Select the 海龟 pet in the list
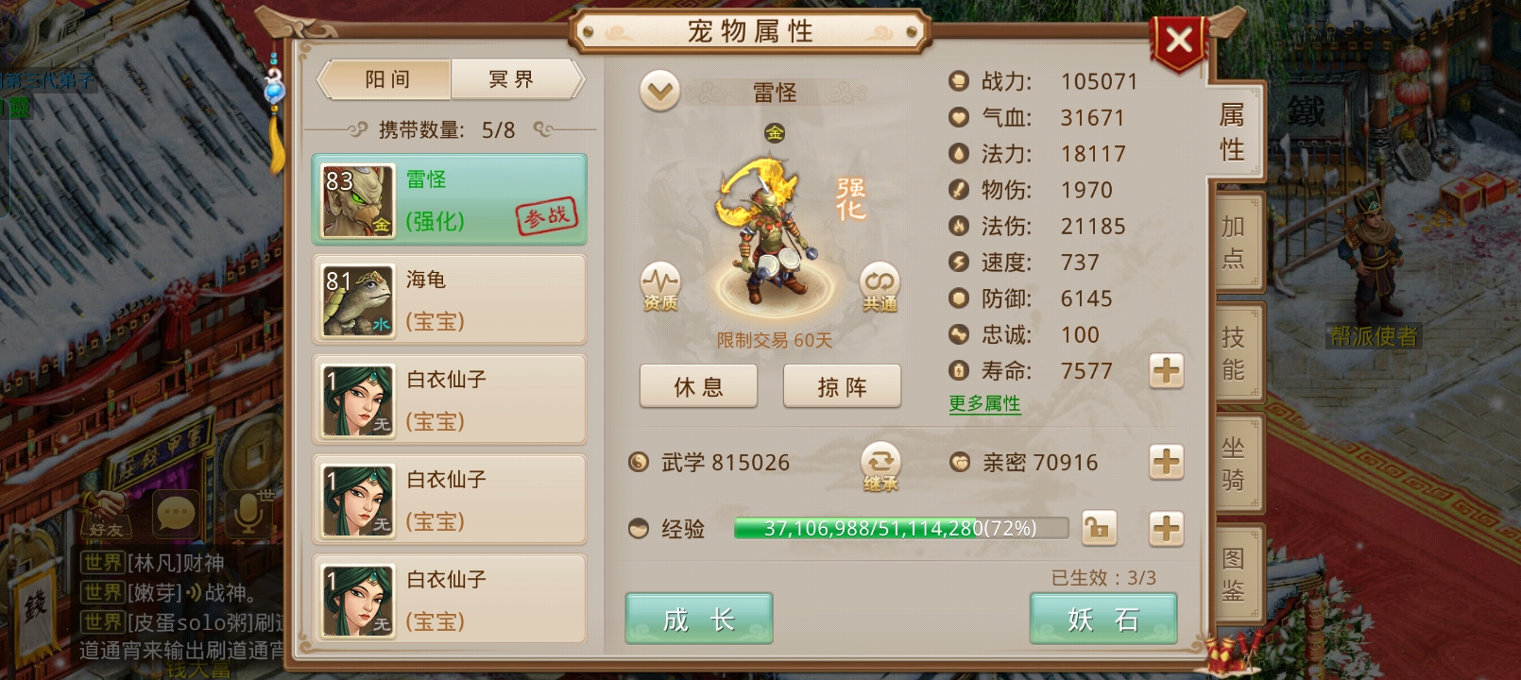This screenshot has height=680, width=1521. (x=450, y=300)
